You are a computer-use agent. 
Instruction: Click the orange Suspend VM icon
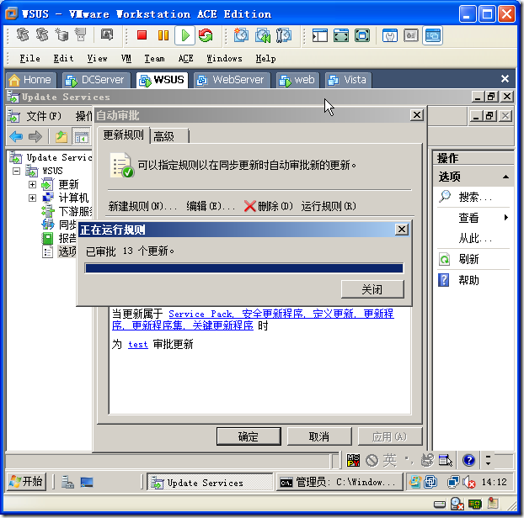(163, 35)
